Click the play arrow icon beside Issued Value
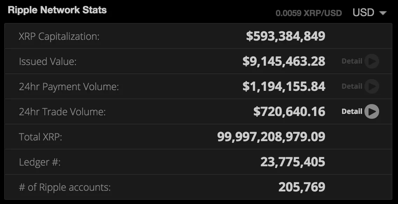The height and width of the screenshot is (204, 398). [x=372, y=61]
